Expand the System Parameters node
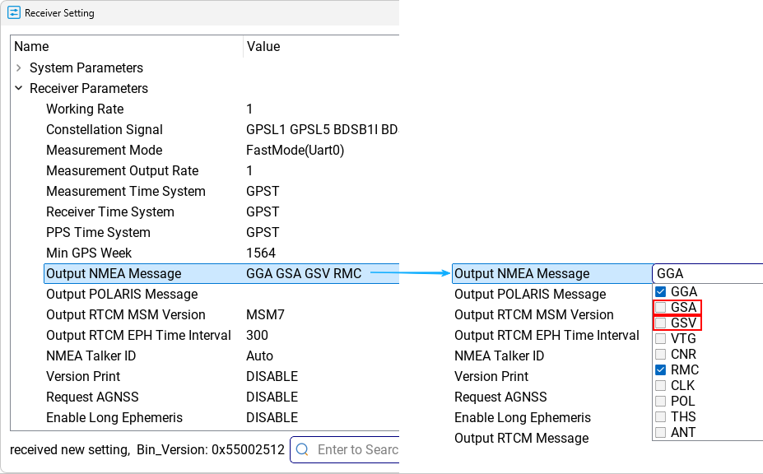The width and height of the screenshot is (763, 474). [x=18, y=67]
